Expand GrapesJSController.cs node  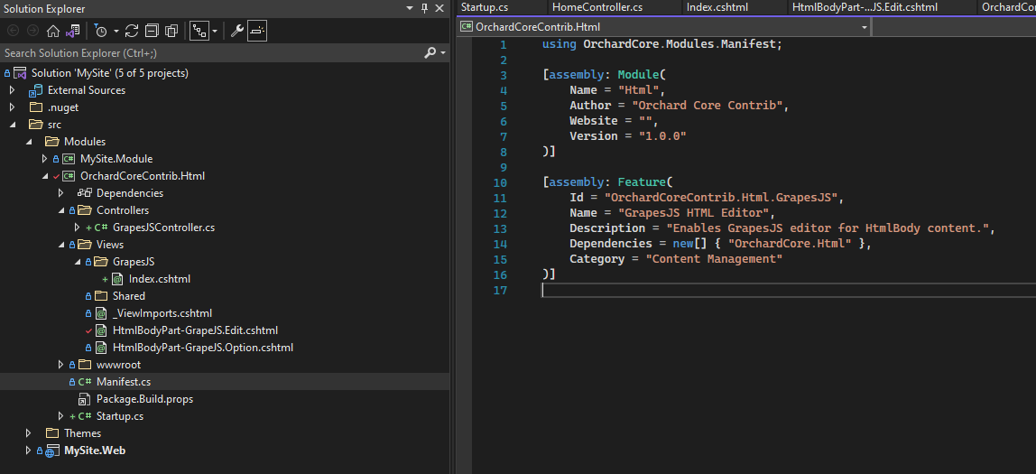77,228
